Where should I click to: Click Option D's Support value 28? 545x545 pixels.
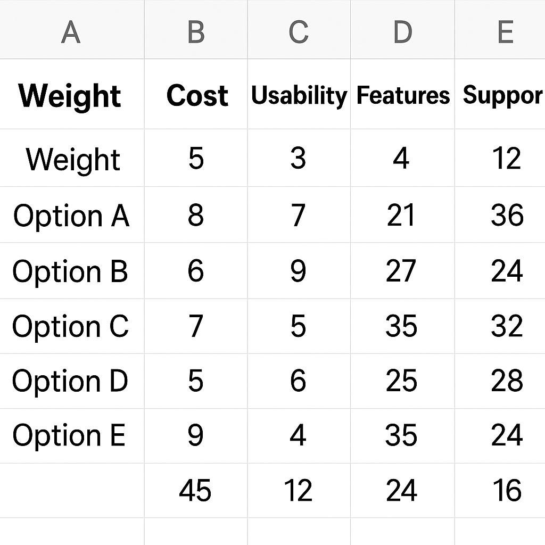pos(500,381)
